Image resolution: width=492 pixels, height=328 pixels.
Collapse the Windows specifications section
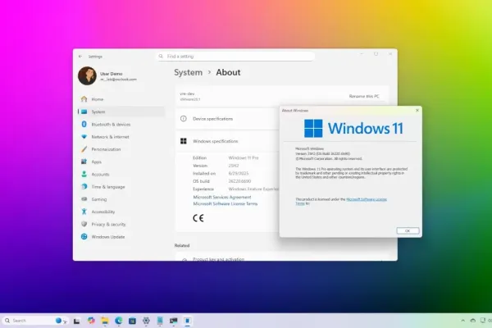tap(227, 141)
